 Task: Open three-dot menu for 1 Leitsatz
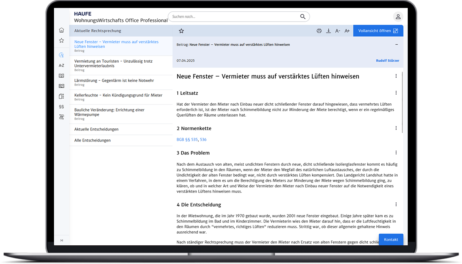pyautogui.click(x=396, y=93)
